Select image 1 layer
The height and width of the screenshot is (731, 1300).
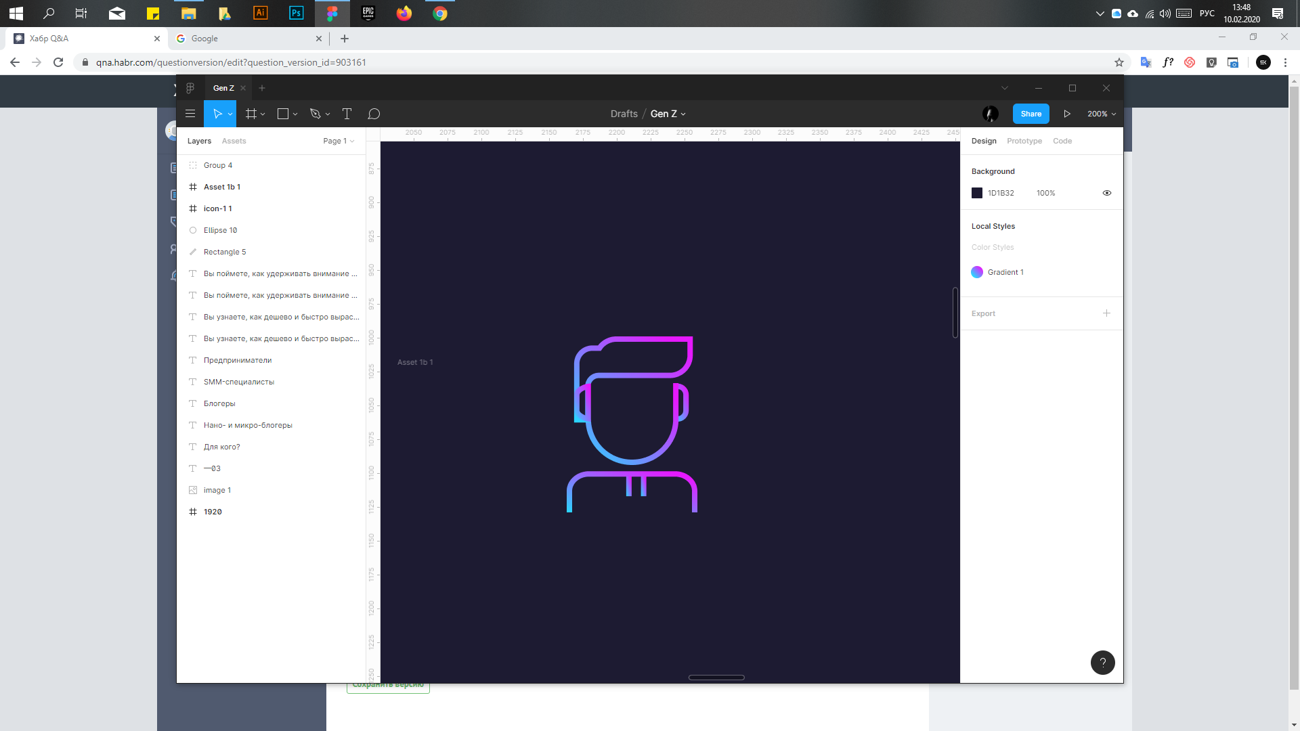click(271, 490)
